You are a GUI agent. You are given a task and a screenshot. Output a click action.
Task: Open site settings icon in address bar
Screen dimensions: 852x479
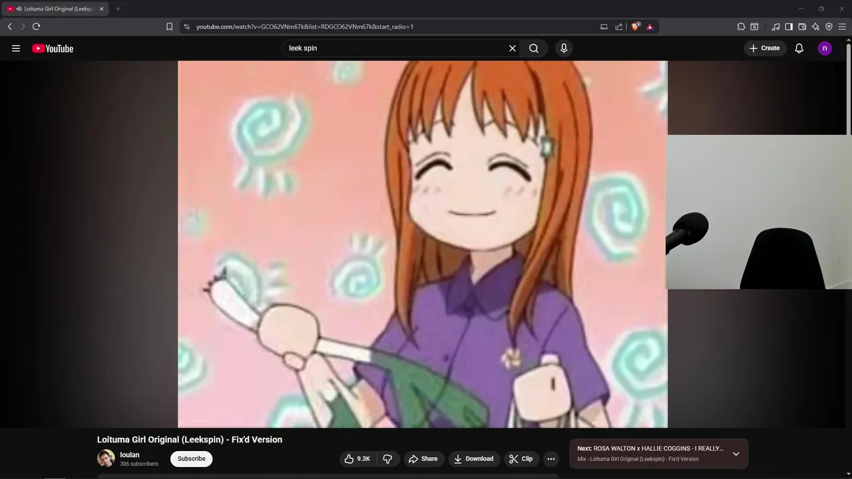click(x=186, y=27)
